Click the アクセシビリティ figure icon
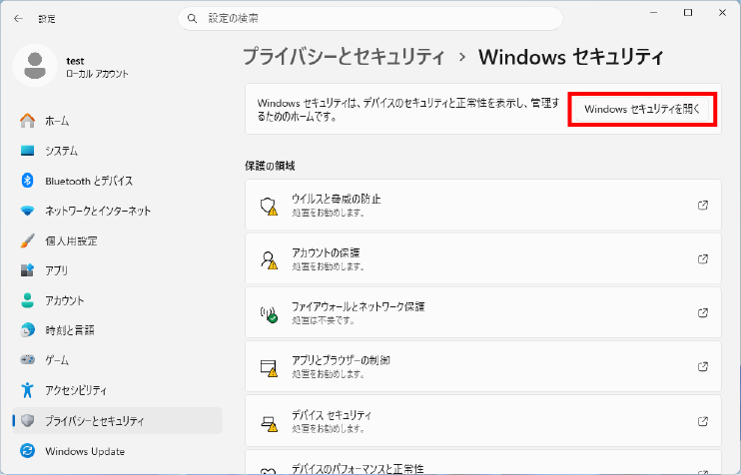Image resolution: width=741 pixels, height=475 pixels. click(27, 390)
